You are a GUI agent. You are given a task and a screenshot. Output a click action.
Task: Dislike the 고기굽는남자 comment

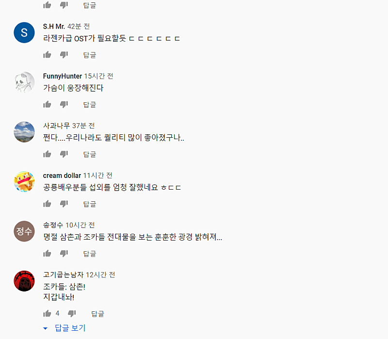(72, 313)
